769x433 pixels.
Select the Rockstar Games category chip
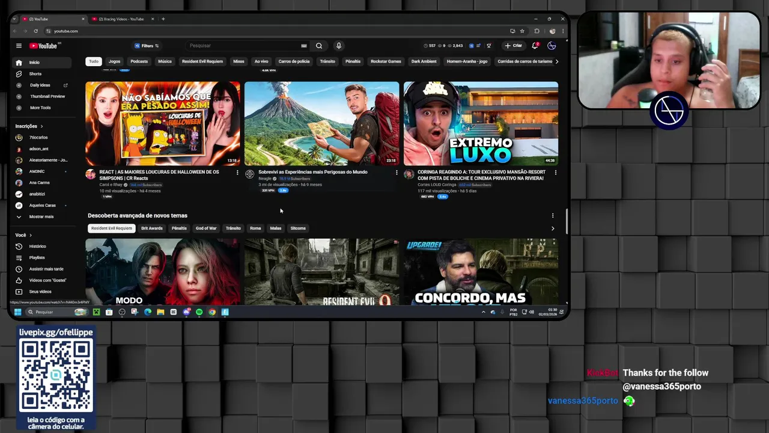pyautogui.click(x=386, y=61)
